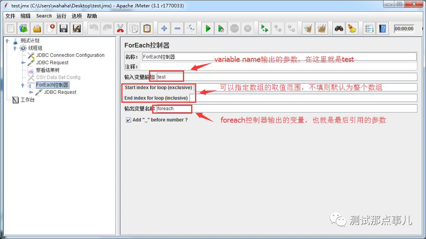Click the New test plan icon
Viewport: 426px width, 239px height.
(x=11, y=28)
